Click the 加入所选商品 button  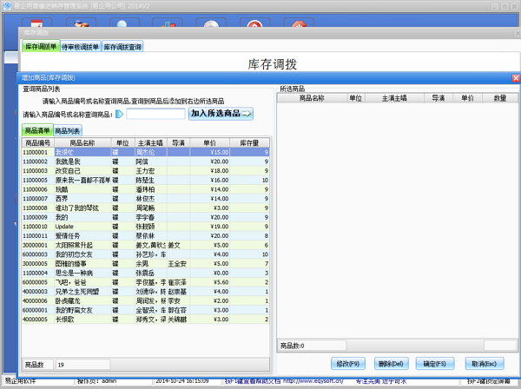pos(221,114)
